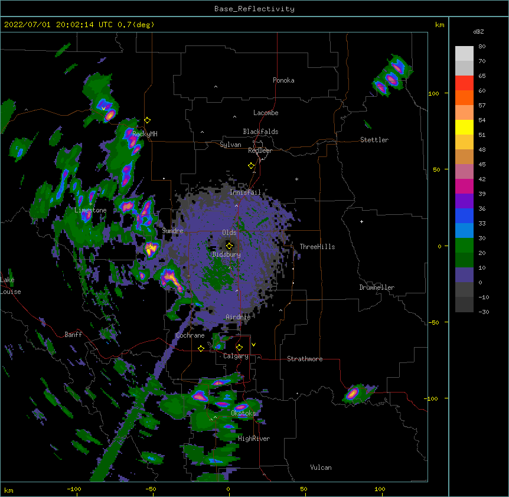The image size is (509, 497).
Task: Select the yellow 54-51 dBZ legend swatch
Action: [464, 127]
